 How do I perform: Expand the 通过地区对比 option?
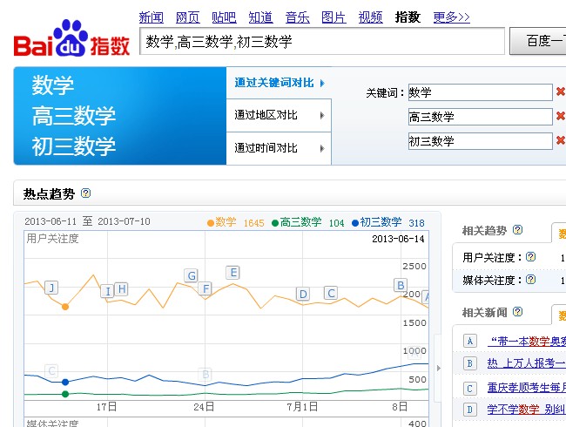[279, 115]
